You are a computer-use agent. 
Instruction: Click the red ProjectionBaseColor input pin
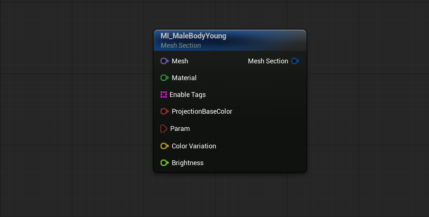(164, 111)
